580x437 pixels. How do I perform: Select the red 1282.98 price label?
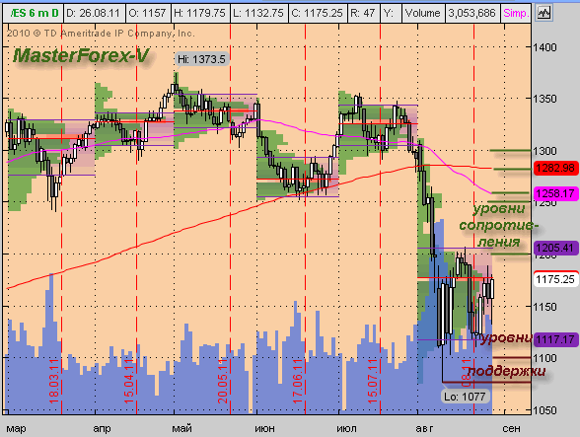click(x=555, y=169)
